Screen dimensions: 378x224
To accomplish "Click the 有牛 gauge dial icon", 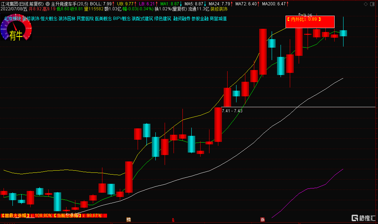I will (x=16, y=28).
